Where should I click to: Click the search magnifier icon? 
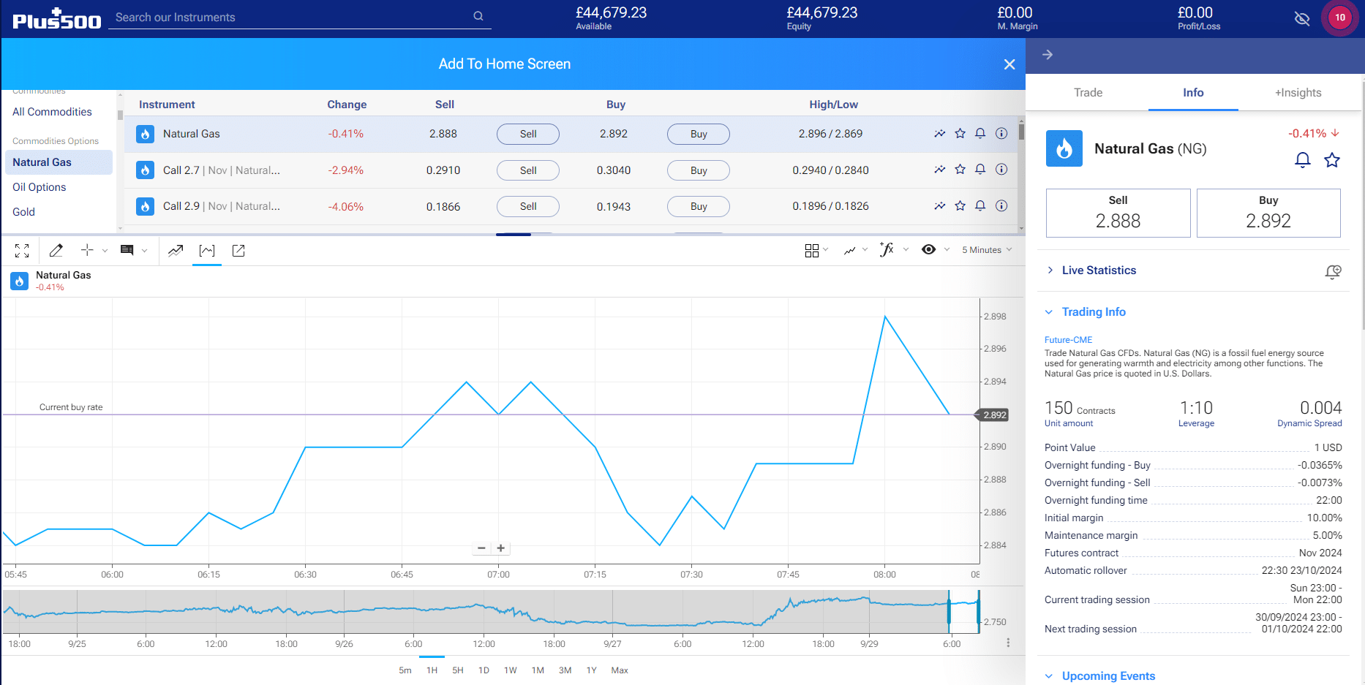478,16
